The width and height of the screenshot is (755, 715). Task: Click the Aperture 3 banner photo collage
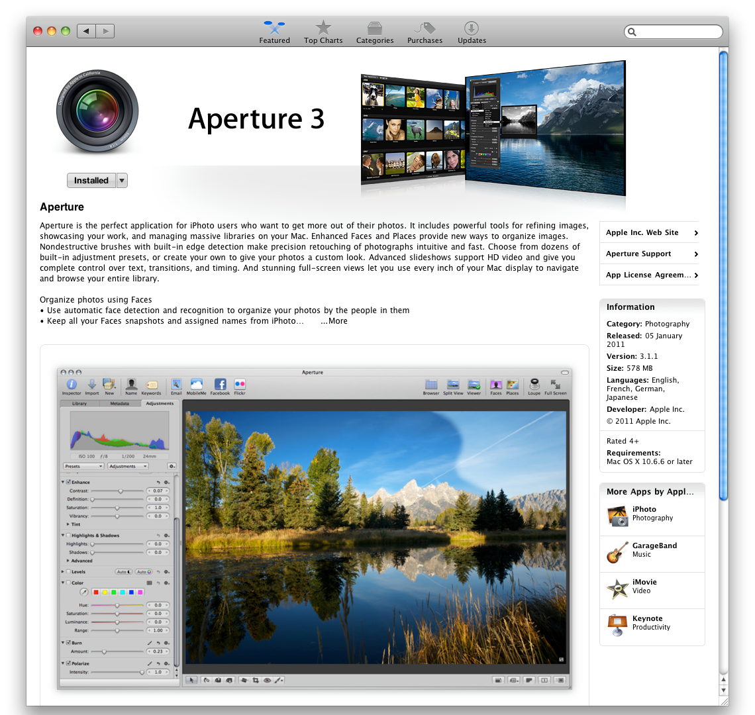493,129
